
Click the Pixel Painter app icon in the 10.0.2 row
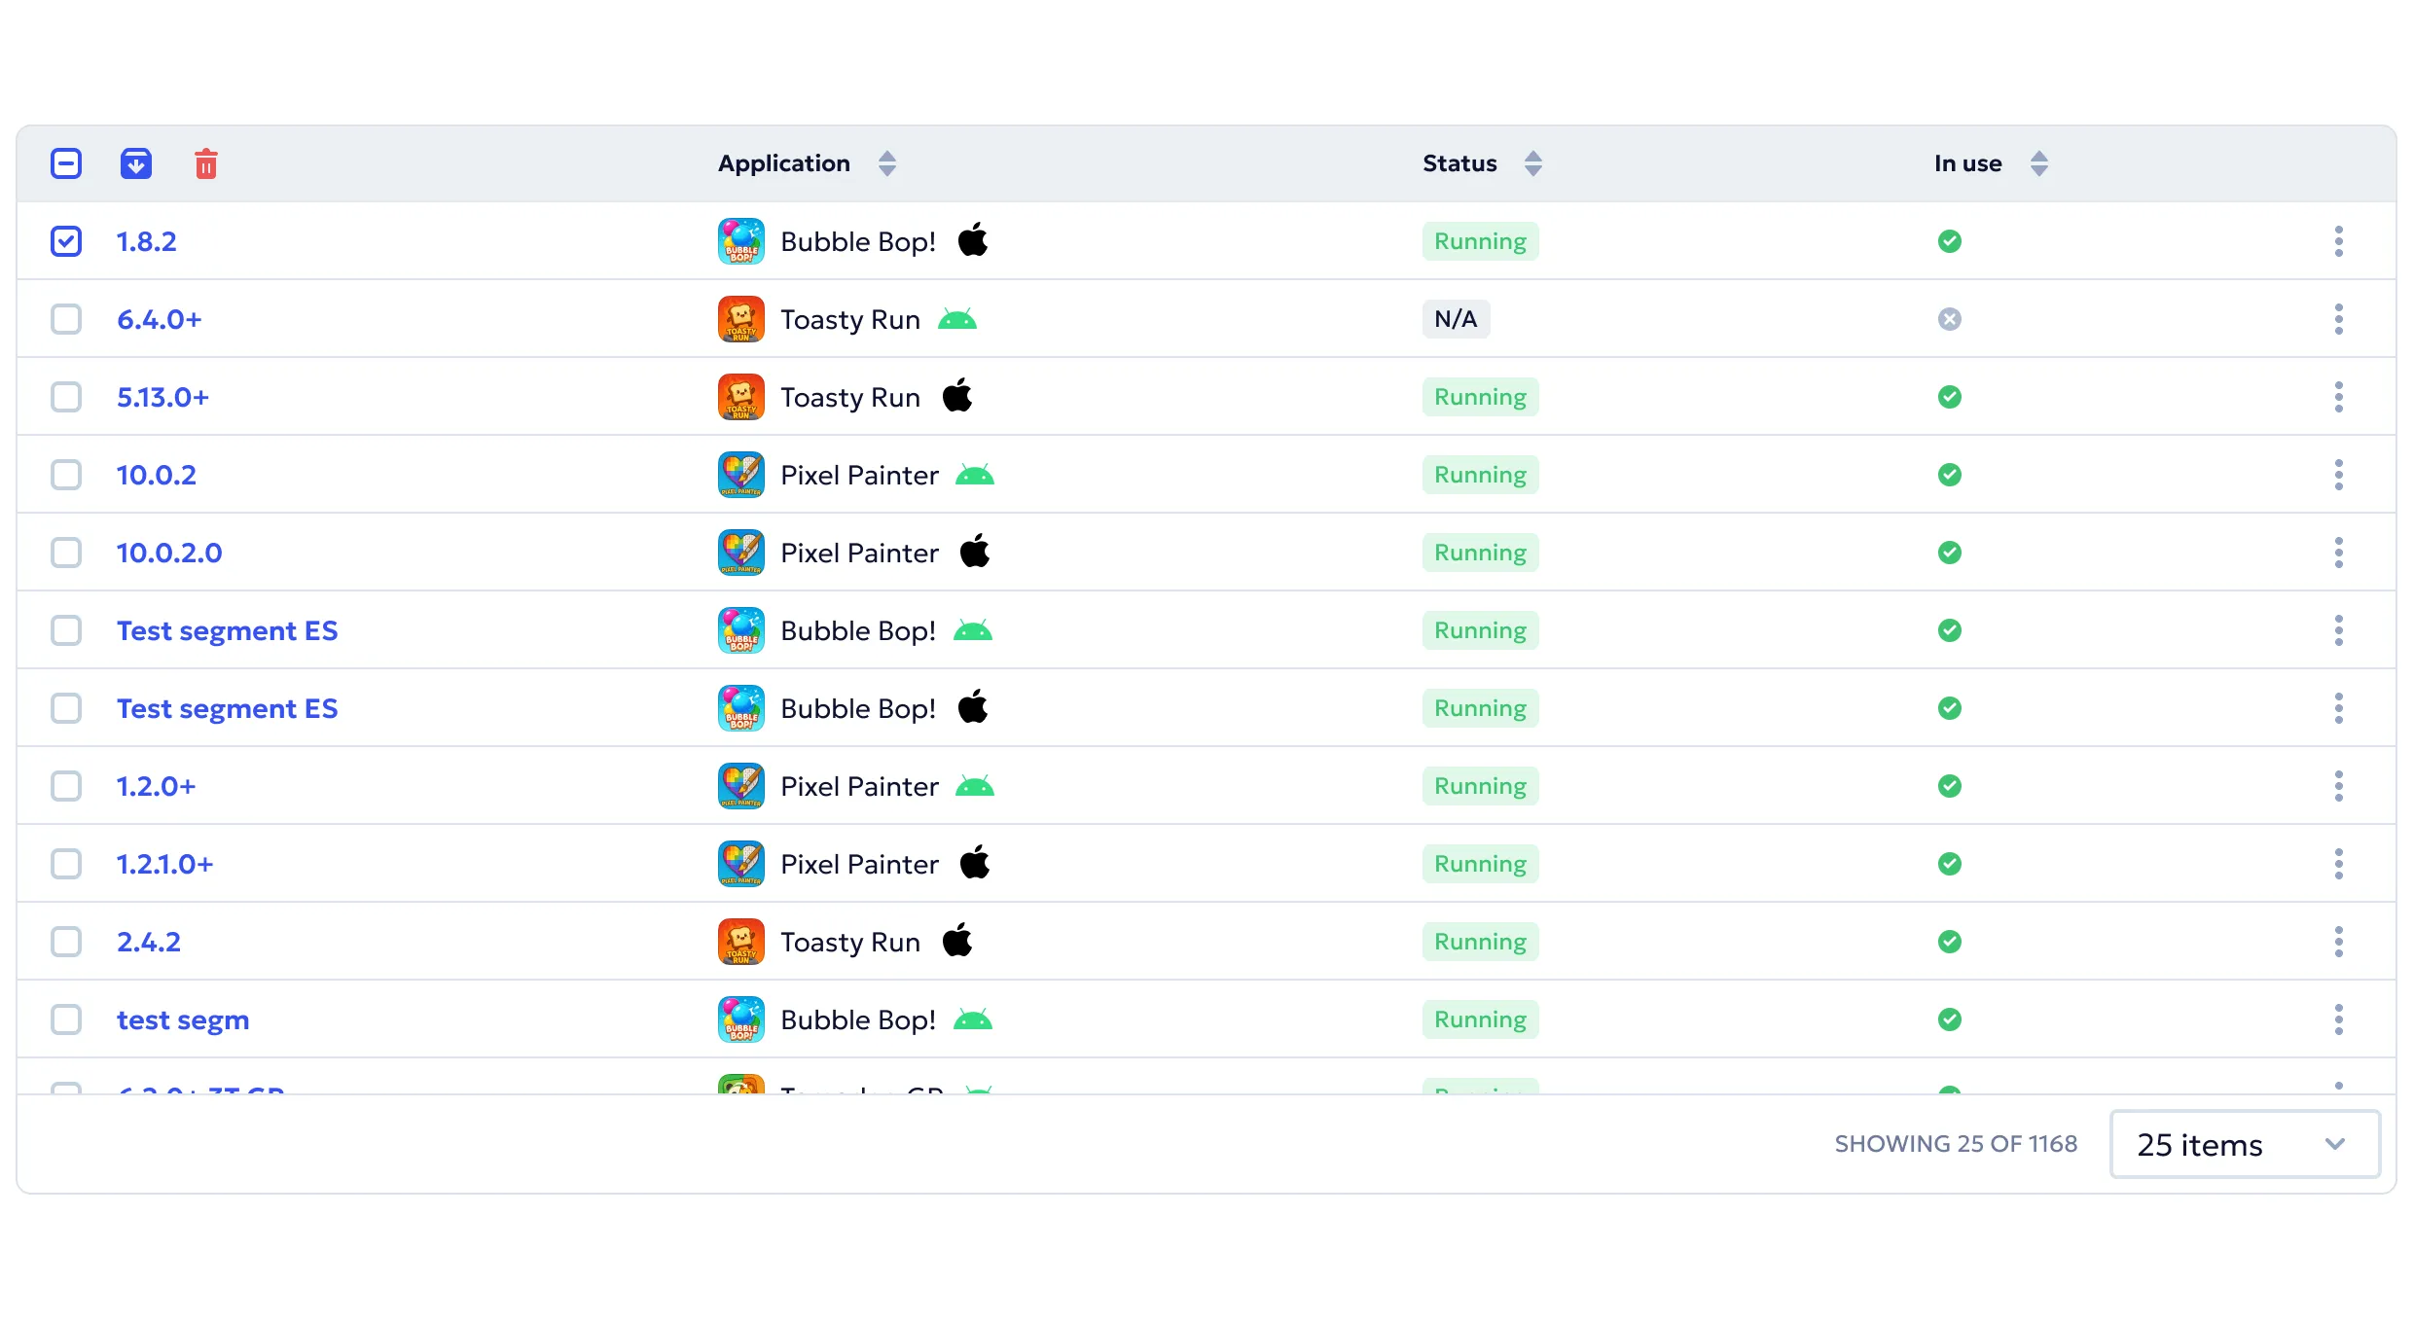740,475
